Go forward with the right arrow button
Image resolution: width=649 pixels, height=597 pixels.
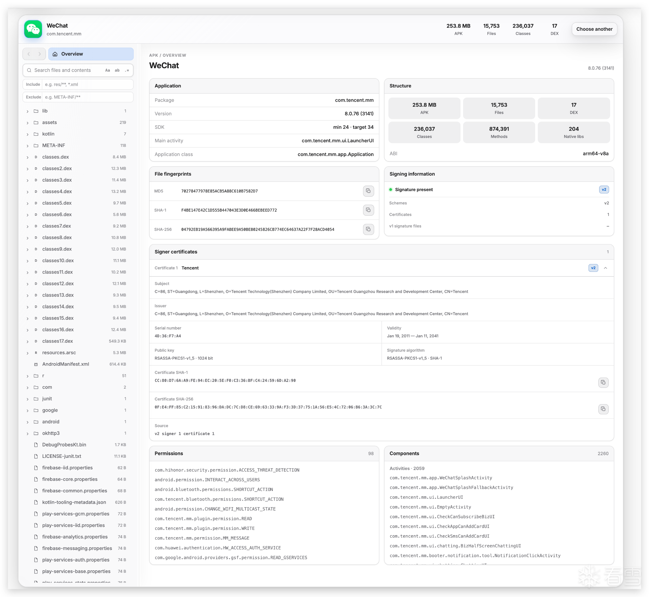[x=40, y=54]
